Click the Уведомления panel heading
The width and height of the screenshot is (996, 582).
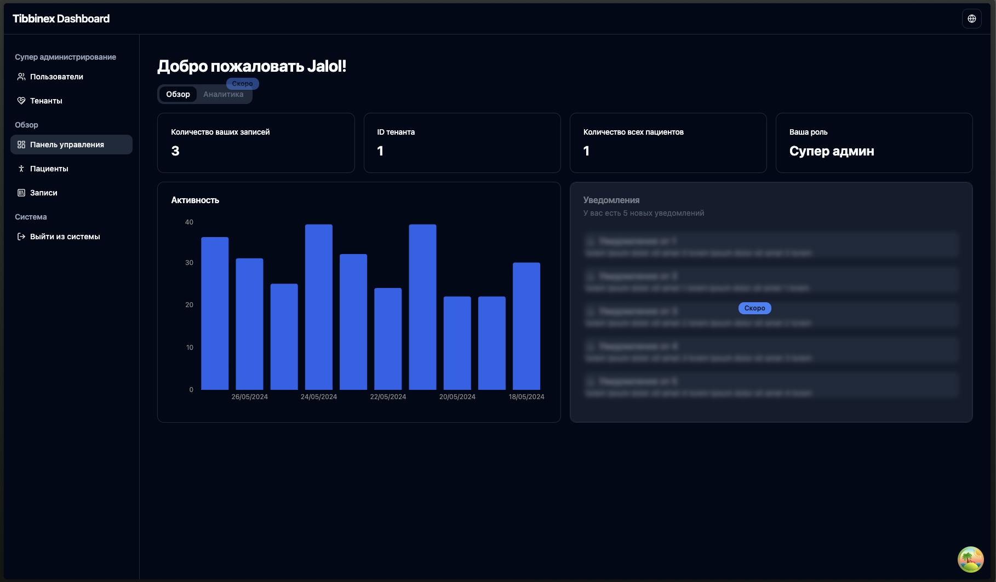(611, 200)
